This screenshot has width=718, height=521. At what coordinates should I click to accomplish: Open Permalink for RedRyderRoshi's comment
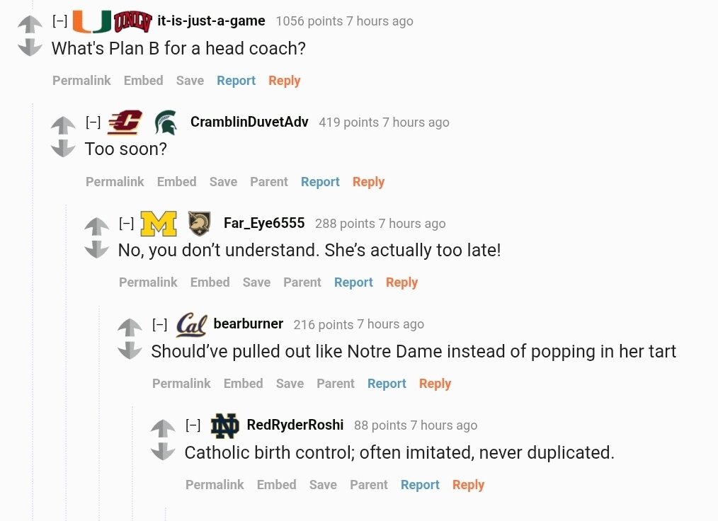pyautogui.click(x=215, y=485)
